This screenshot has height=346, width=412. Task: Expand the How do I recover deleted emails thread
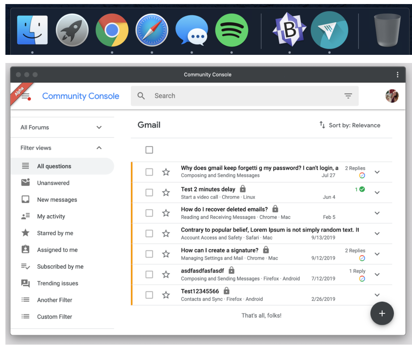377,213
